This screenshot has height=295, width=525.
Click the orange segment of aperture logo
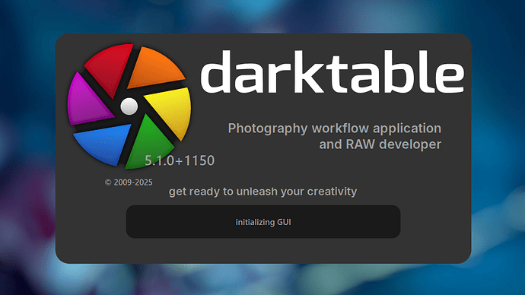pyautogui.click(x=154, y=68)
